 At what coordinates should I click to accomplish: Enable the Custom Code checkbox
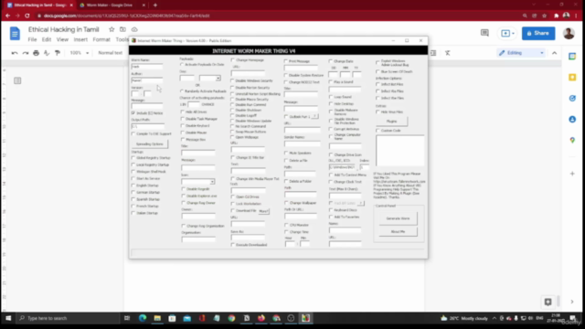tap(378, 131)
